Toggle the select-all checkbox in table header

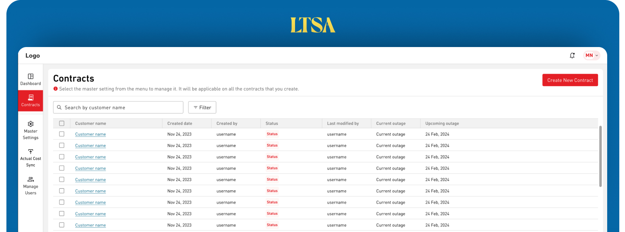pyautogui.click(x=62, y=123)
